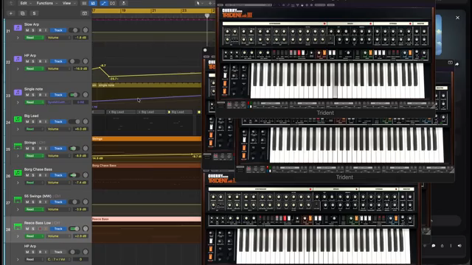Viewport: 472px width, 265px height.
Task: Mute the Big Lead track
Action: 27,121
